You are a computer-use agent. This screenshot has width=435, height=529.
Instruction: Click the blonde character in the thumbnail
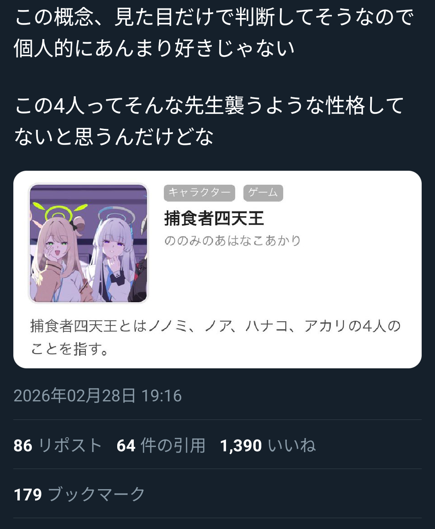56,258
